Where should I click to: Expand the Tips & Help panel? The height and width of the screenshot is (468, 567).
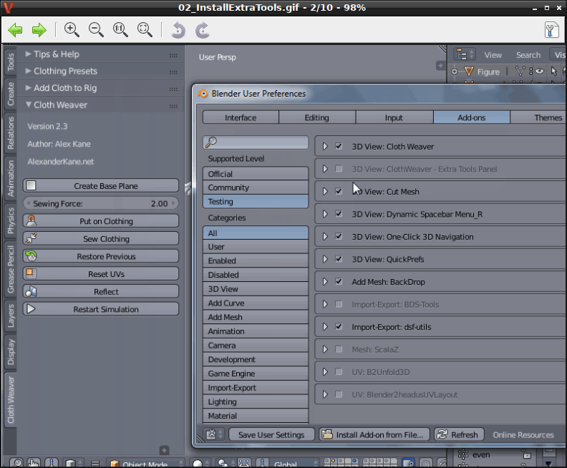(x=28, y=54)
